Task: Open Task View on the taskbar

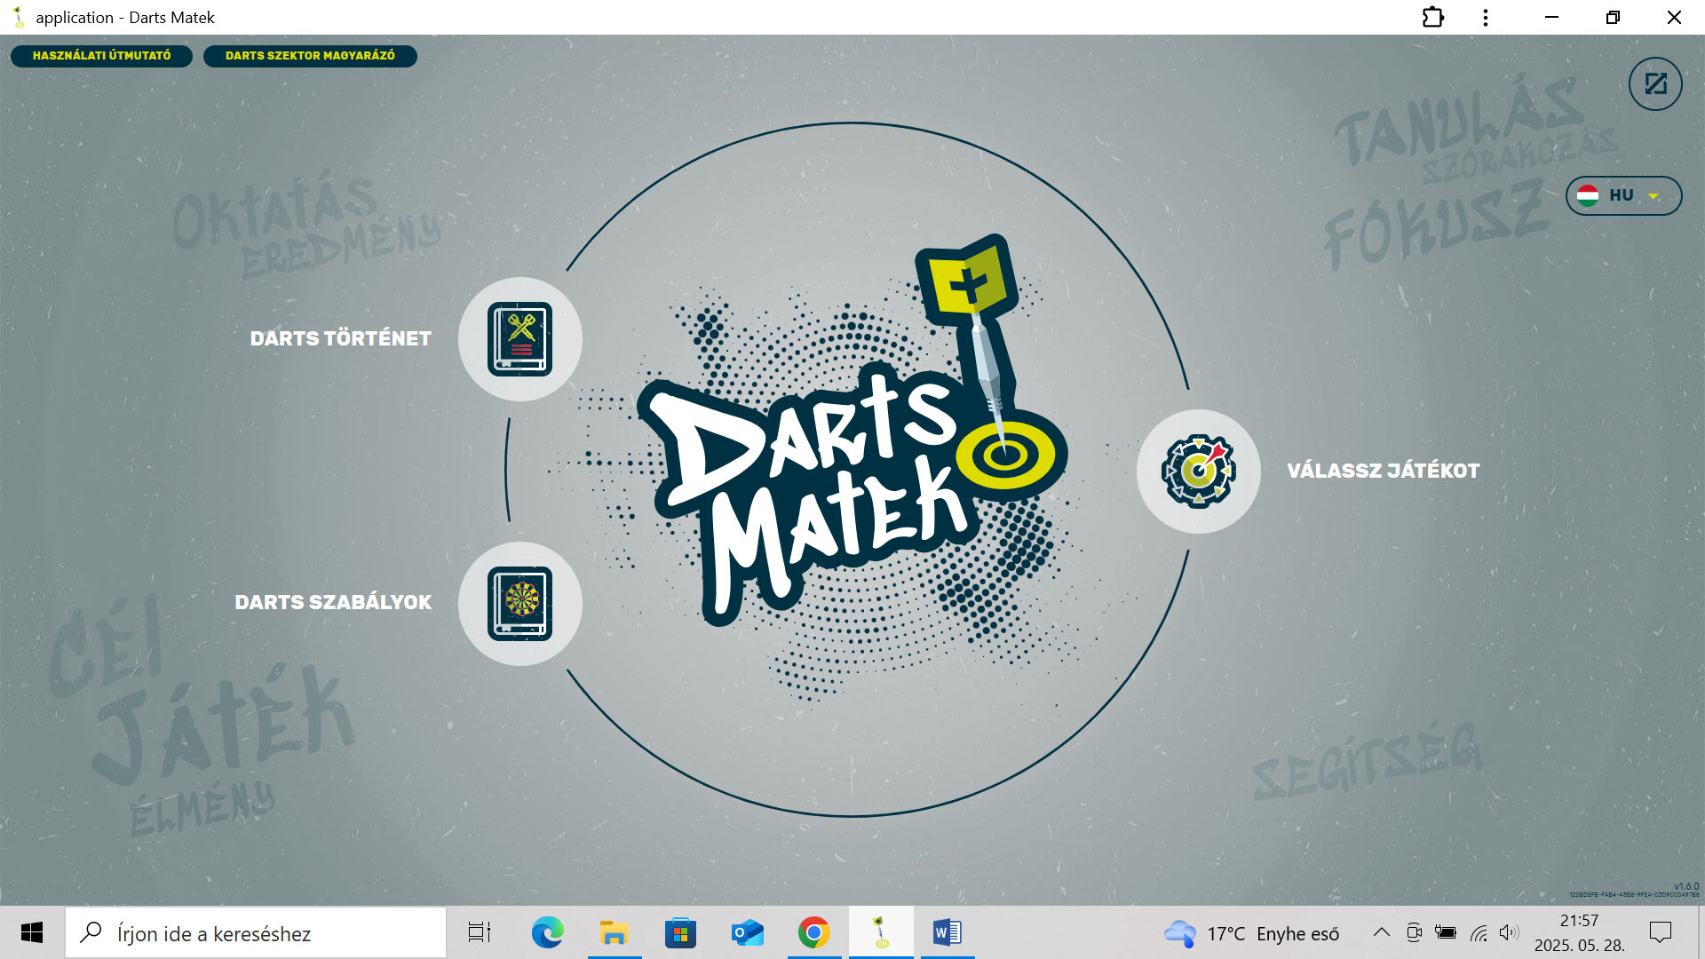Action: pyautogui.click(x=480, y=932)
